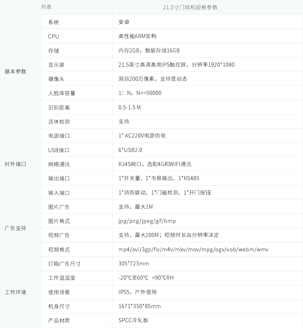Click -20℃至60℃ <90℃RH value
The image size is (303, 328).
point(146,278)
